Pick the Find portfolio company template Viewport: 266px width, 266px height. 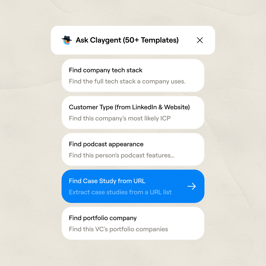point(133,223)
